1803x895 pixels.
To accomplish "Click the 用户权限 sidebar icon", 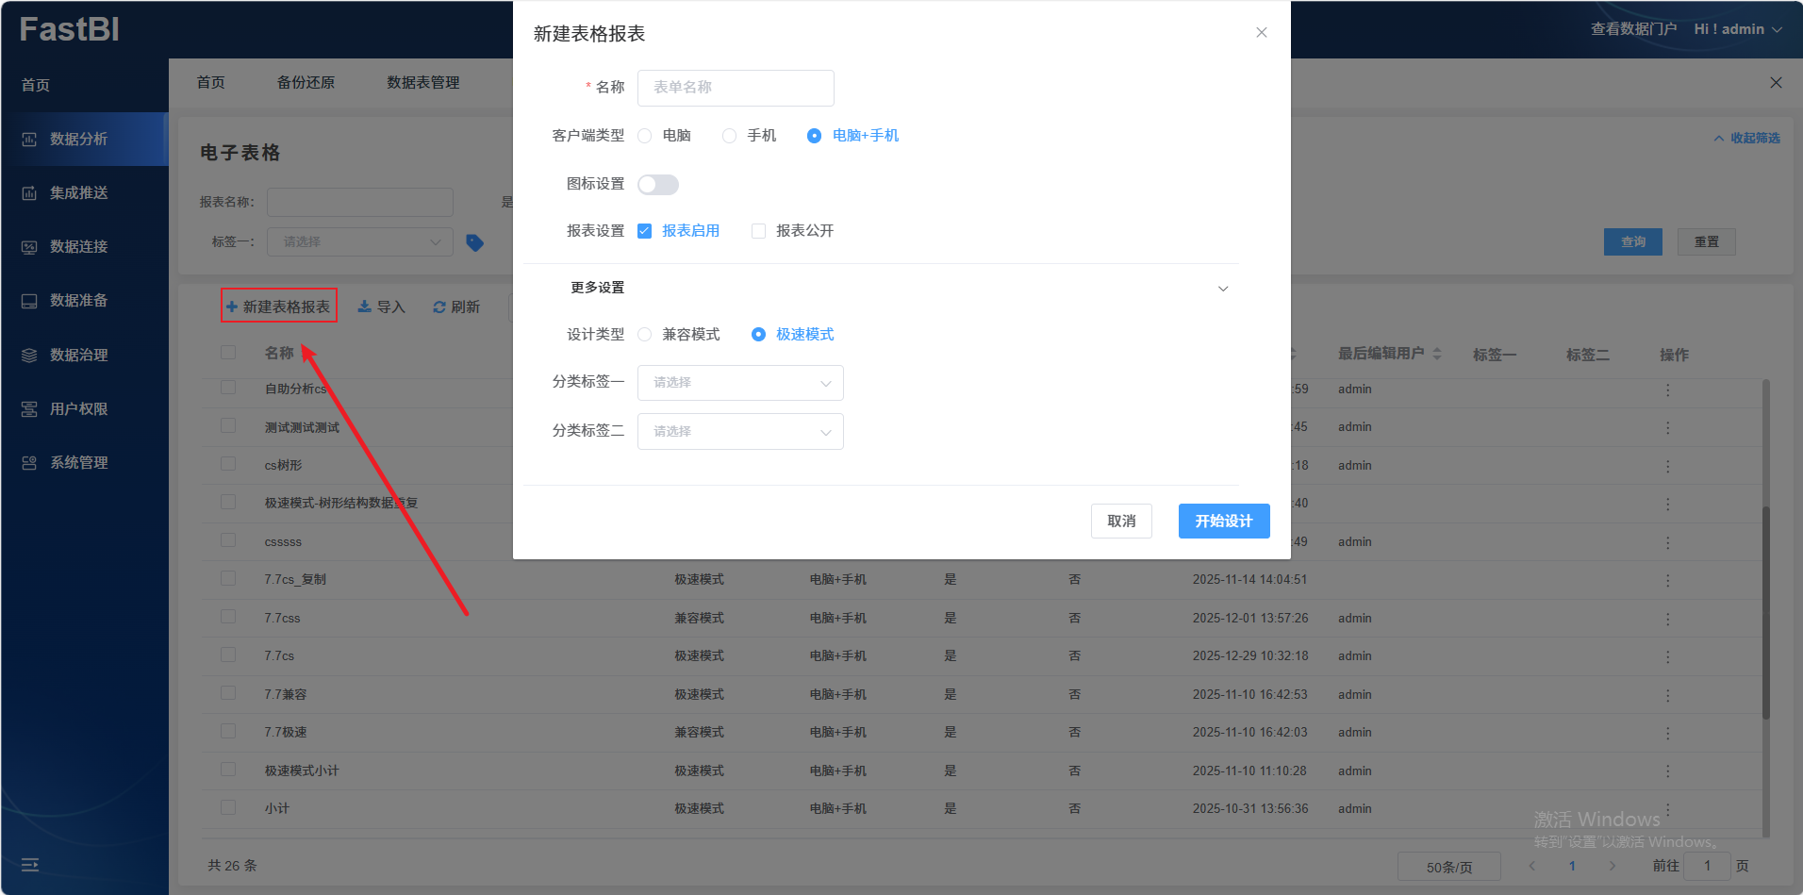I will coord(29,409).
